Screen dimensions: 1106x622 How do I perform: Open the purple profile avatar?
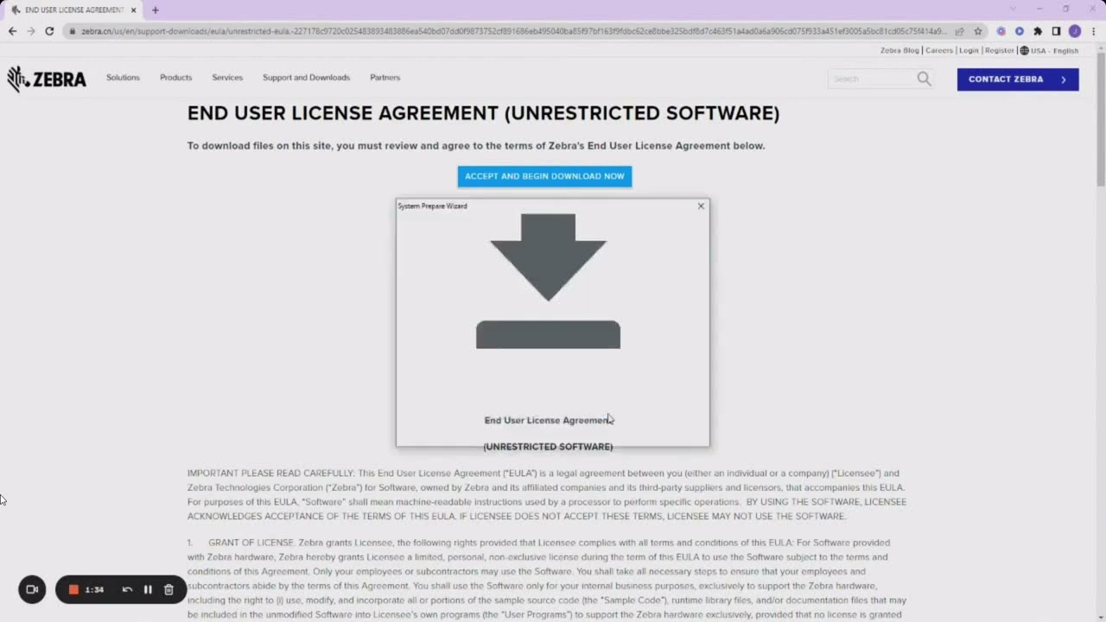click(1075, 31)
